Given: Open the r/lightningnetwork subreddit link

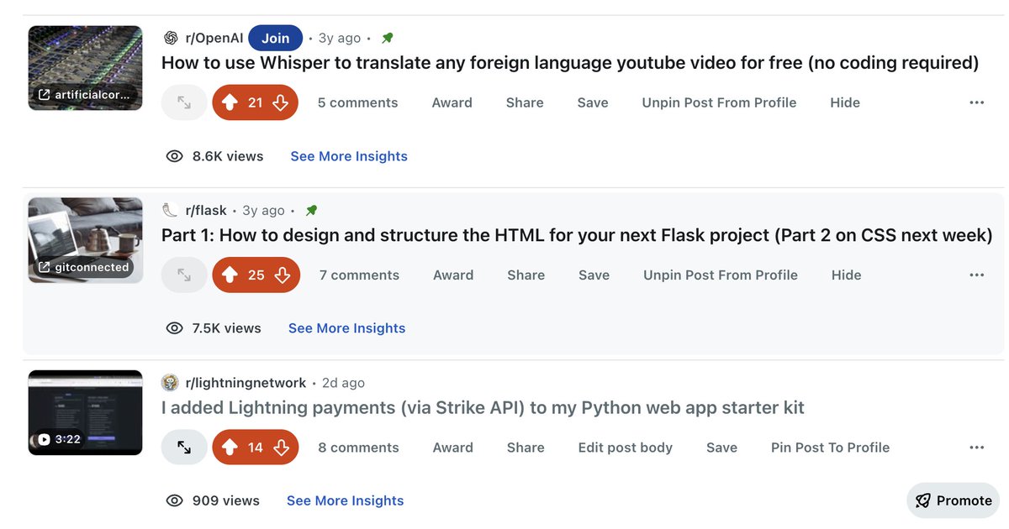Looking at the screenshot, I should pyautogui.click(x=246, y=383).
